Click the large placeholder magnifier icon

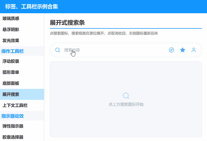point(126,96)
